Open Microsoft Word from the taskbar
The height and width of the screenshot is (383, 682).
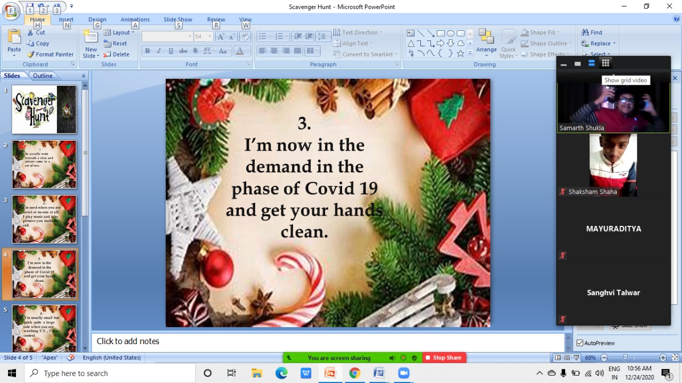click(379, 373)
